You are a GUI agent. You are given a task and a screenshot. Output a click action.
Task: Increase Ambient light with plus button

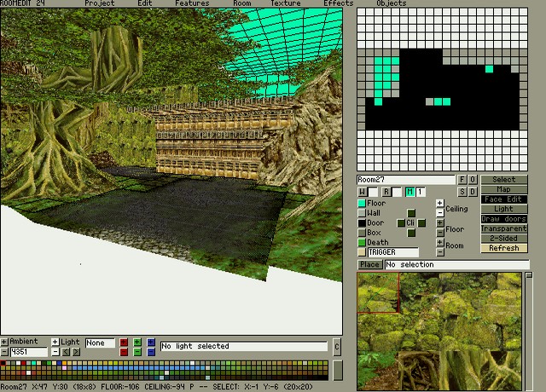(x=4, y=342)
